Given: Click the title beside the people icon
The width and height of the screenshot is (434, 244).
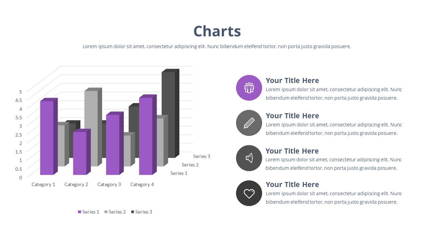Looking at the screenshot, I should coord(292,81).
